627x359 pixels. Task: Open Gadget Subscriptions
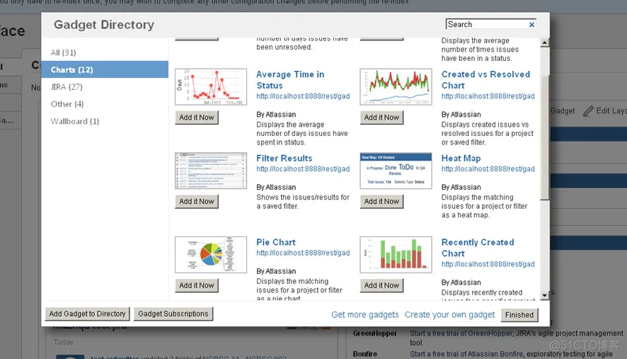[x=173, y=314]
